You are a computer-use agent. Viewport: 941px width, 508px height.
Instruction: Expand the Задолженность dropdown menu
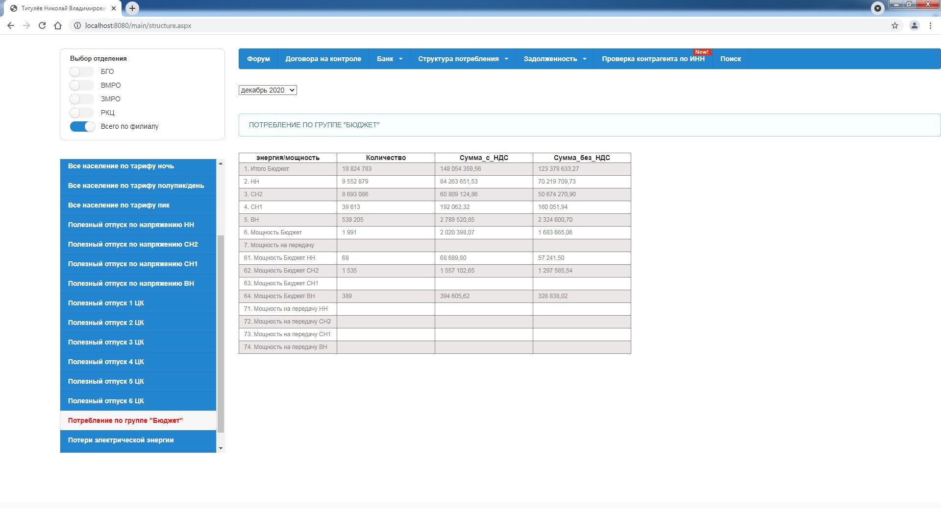[x=554, y=59]
